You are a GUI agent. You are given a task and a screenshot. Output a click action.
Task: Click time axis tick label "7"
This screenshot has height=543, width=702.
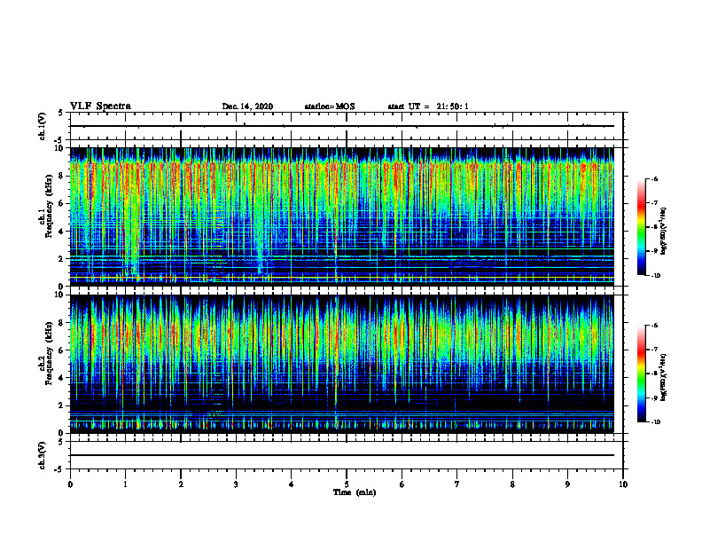457,484
